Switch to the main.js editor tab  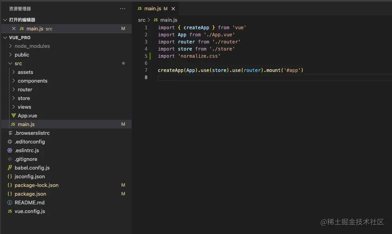click(155, 8)
